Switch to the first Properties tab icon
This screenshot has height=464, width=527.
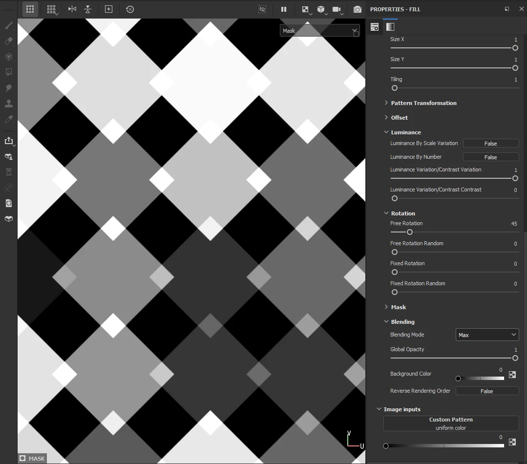point(375,27)
